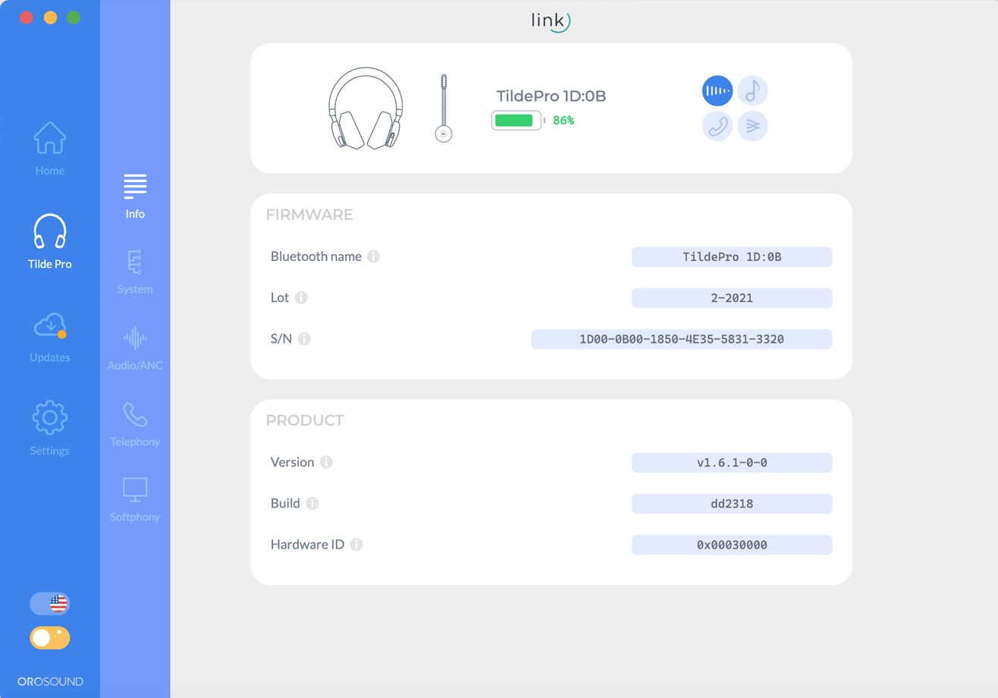Show info tooltip for S/N
The height and width of the screenshot is (698, 998).
pyautogui.click(x=304, y=338)
